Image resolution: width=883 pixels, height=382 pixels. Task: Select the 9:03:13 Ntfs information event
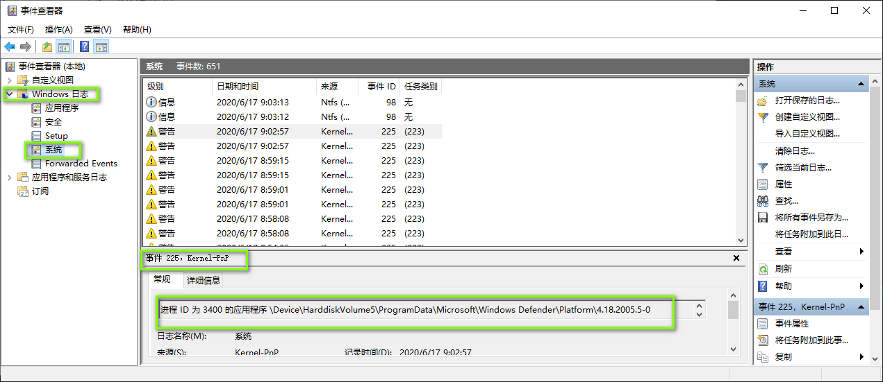tap(292, 103)
